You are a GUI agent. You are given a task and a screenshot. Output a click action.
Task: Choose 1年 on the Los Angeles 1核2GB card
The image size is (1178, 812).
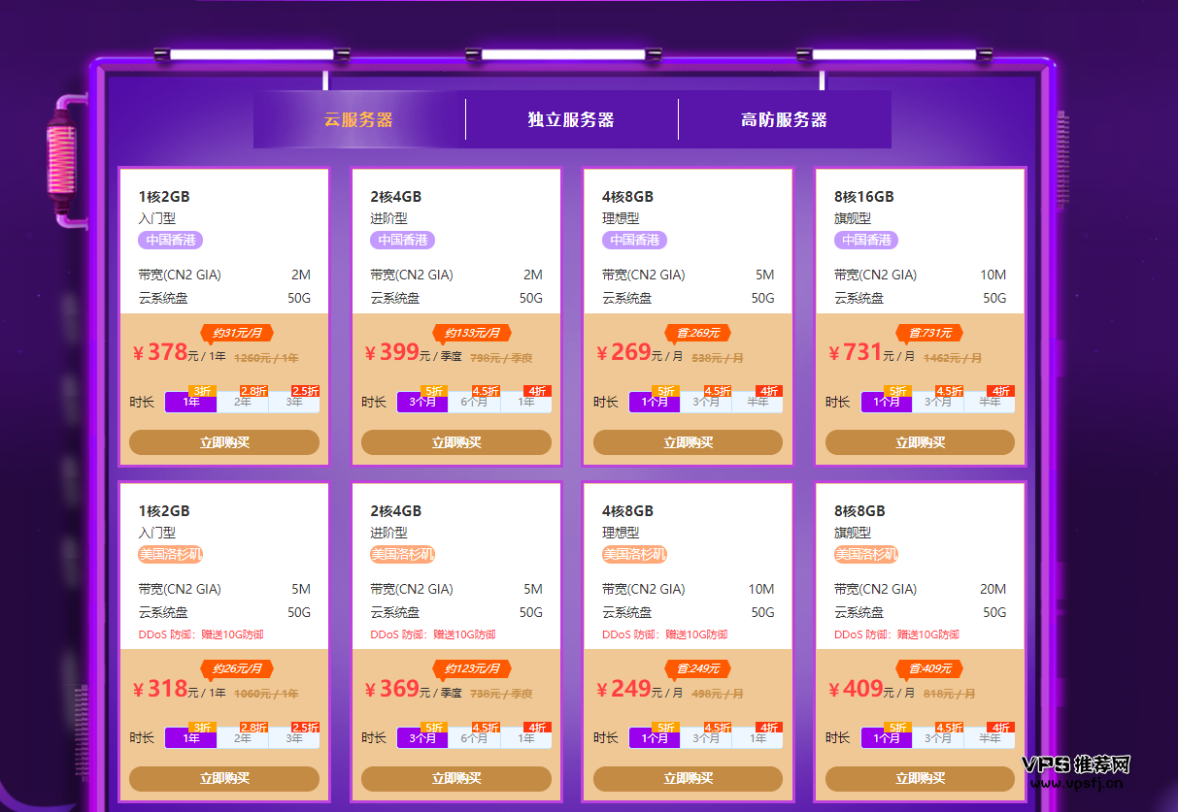191,738
